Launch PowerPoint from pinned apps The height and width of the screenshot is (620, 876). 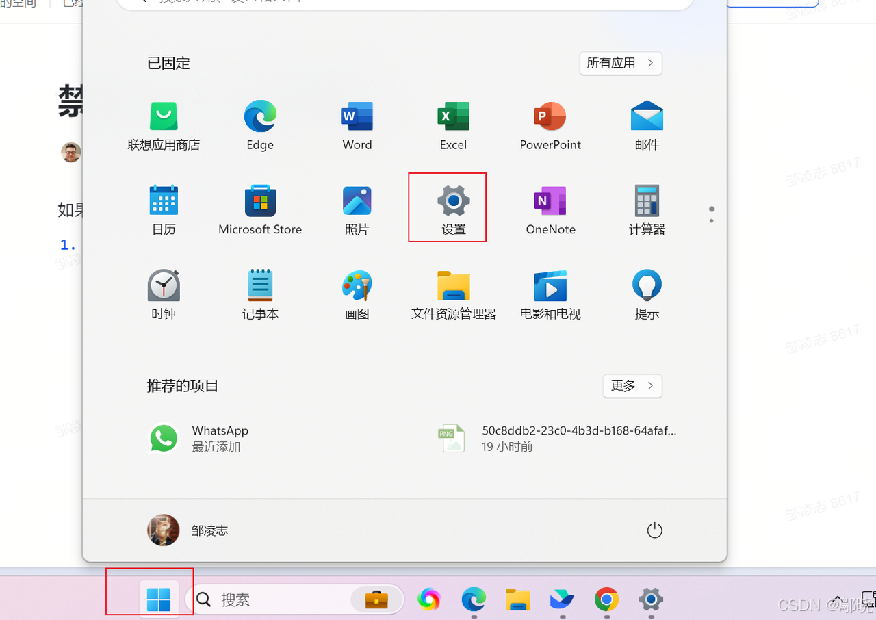pyautogui.click(x=550, y=127)
